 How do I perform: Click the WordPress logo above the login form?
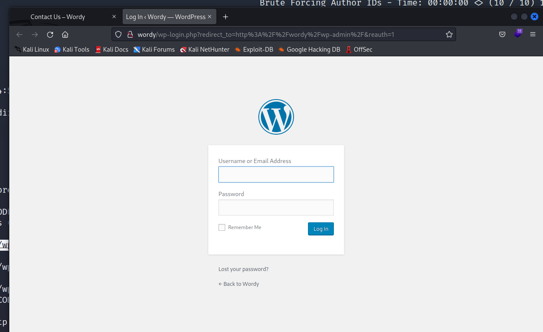276,117
